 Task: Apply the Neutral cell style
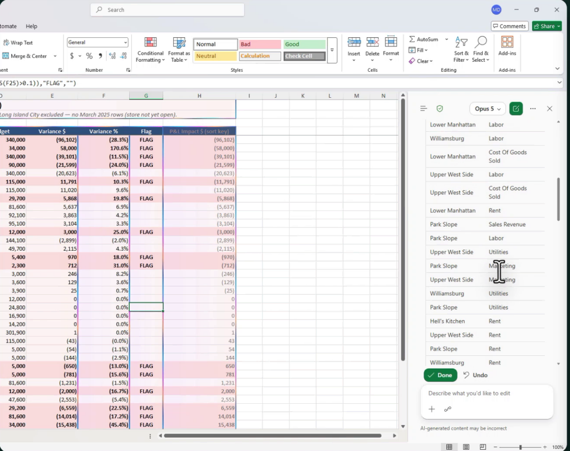[215, 56]
